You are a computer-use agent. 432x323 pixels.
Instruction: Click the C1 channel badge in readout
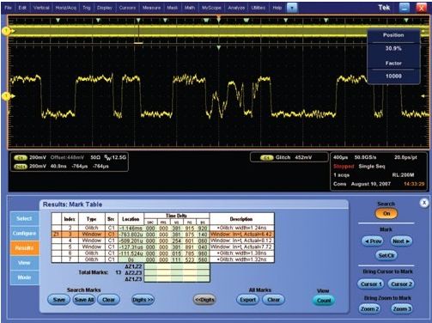tap(21, 157)
